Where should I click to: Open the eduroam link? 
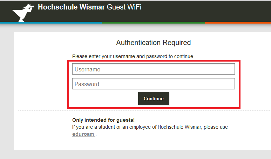84,134
